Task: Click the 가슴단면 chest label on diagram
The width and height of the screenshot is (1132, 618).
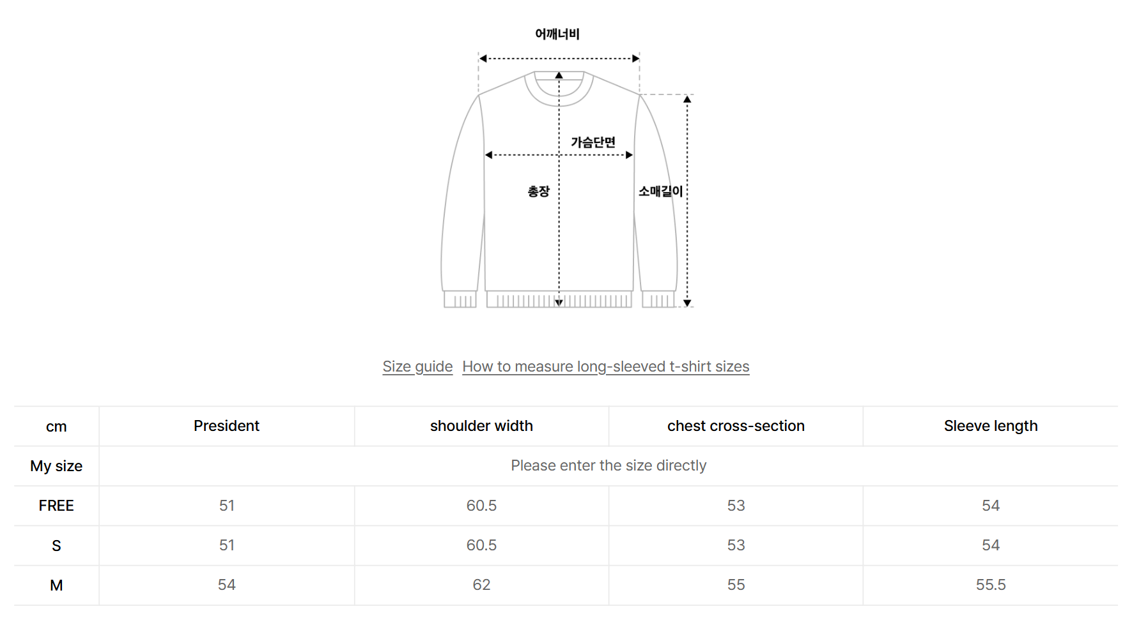Action: point(593,142)
